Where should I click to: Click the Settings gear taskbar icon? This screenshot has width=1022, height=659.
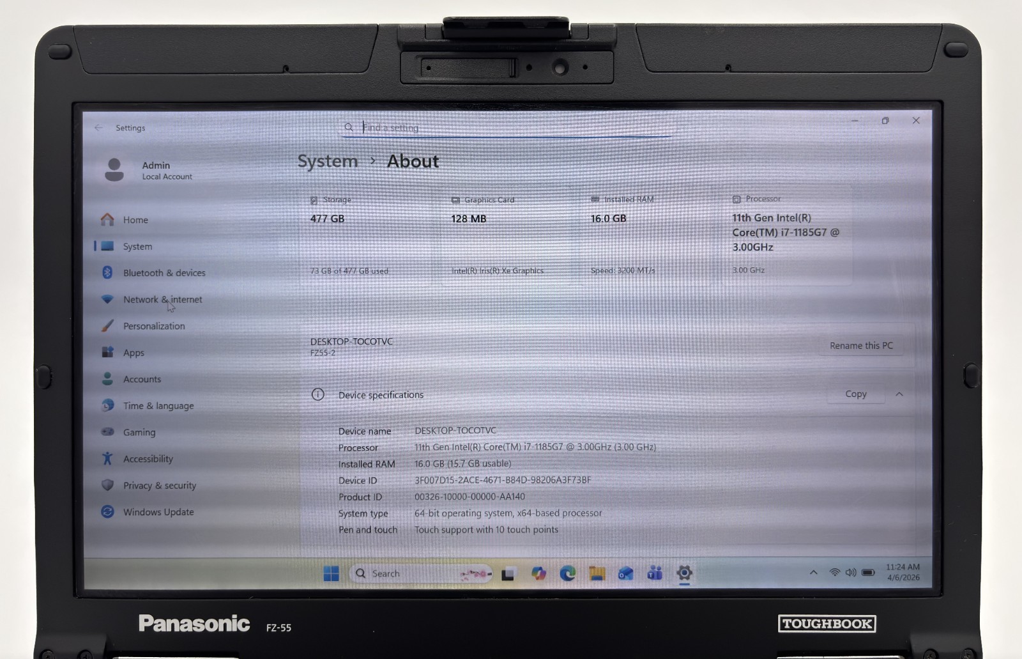tap(684, 573)
